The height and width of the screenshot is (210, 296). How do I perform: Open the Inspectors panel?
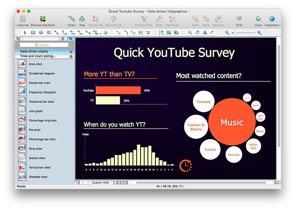[272, 21]
